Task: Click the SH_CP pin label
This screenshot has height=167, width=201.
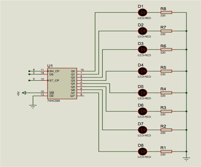Action: coord(54,71)
